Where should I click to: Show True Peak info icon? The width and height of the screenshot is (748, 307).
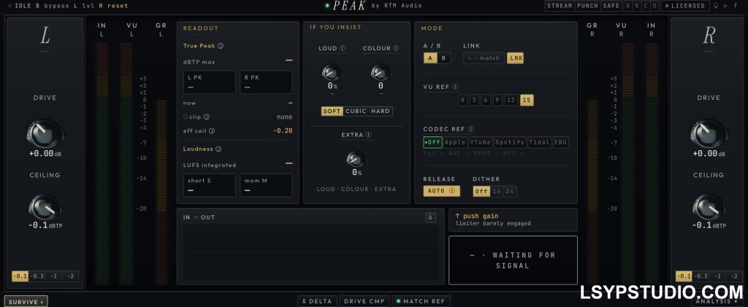pyautogui.click(x=221, y=46)
